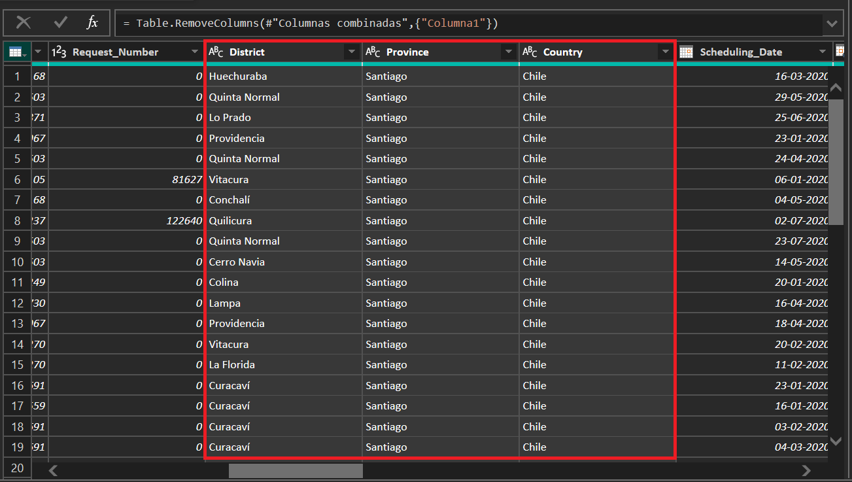Image resolution: width=852 pixels, height=482 pixels.
Task: Select row number 1
Action: [17, 77]
